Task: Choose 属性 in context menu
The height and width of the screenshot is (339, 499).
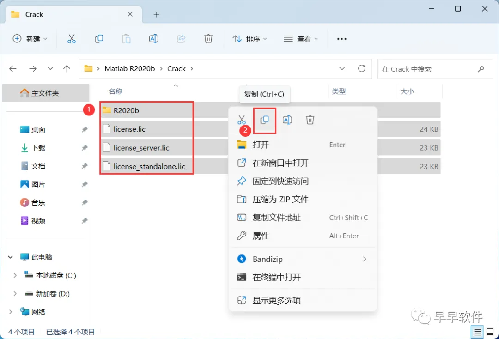Action: pyautogui.click(x=303, y=236)
